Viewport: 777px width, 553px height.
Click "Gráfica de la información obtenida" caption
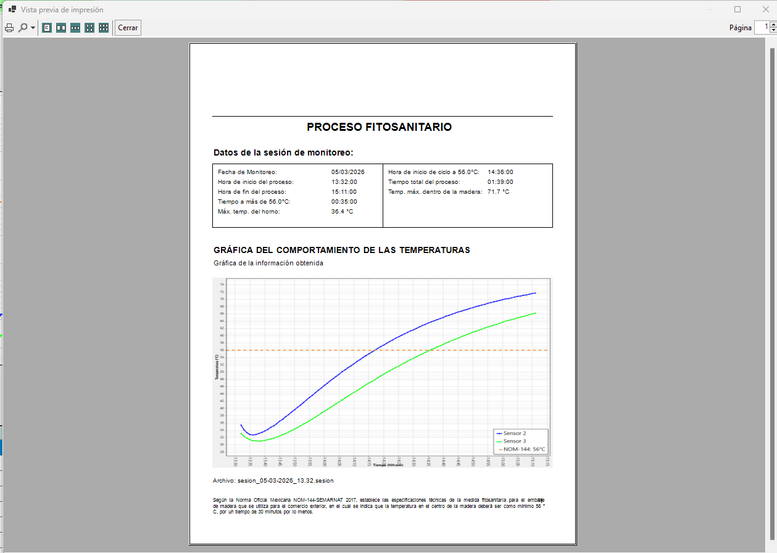pos(268,263)
